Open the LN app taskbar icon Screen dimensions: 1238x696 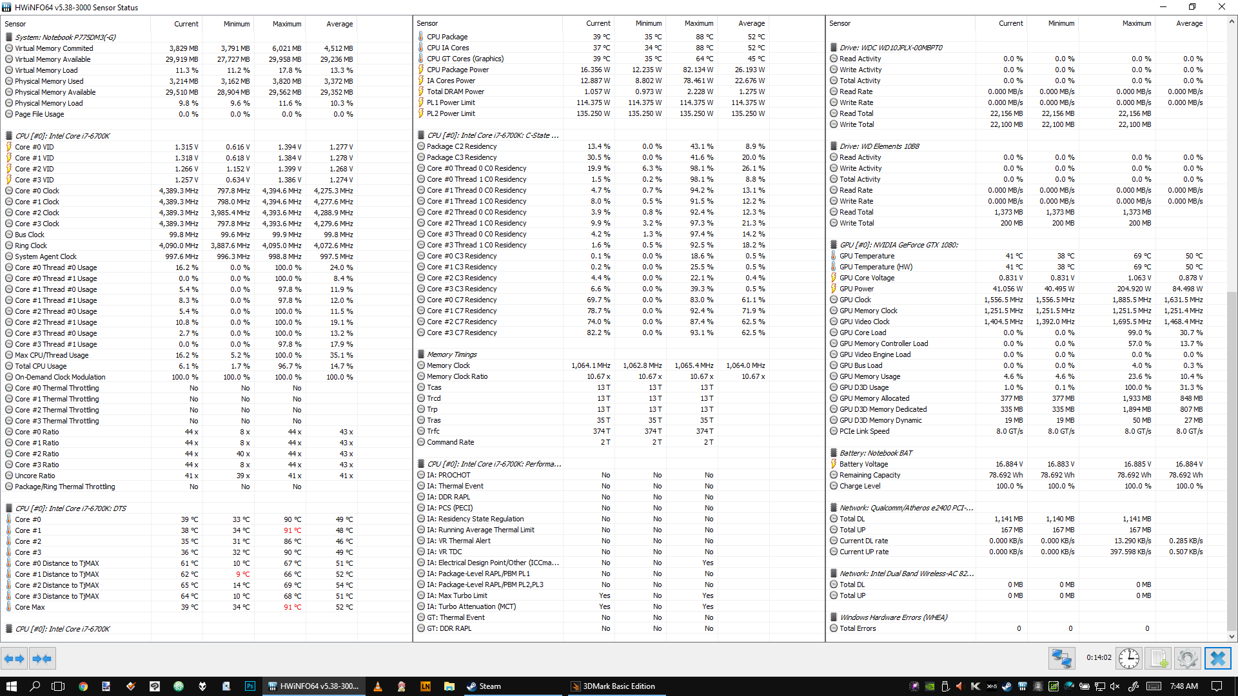426,686
